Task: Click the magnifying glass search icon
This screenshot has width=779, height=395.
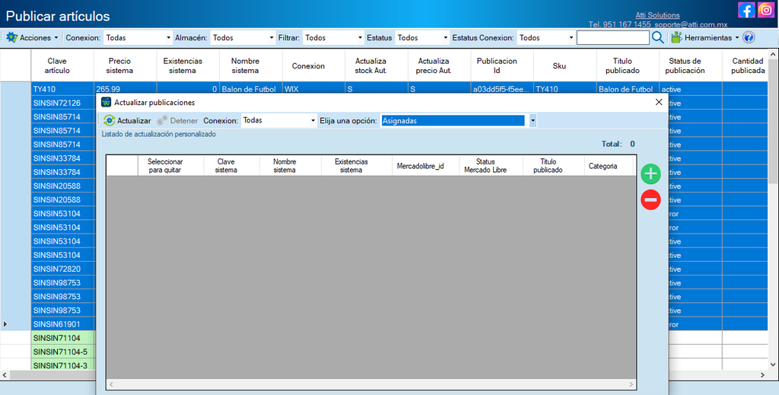Action: coord(658,37)
